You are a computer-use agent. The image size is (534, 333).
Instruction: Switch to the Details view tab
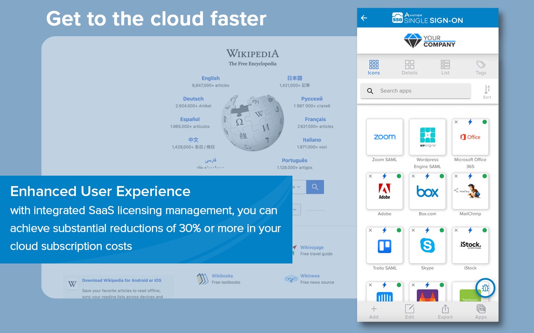(x=410, y=67)
